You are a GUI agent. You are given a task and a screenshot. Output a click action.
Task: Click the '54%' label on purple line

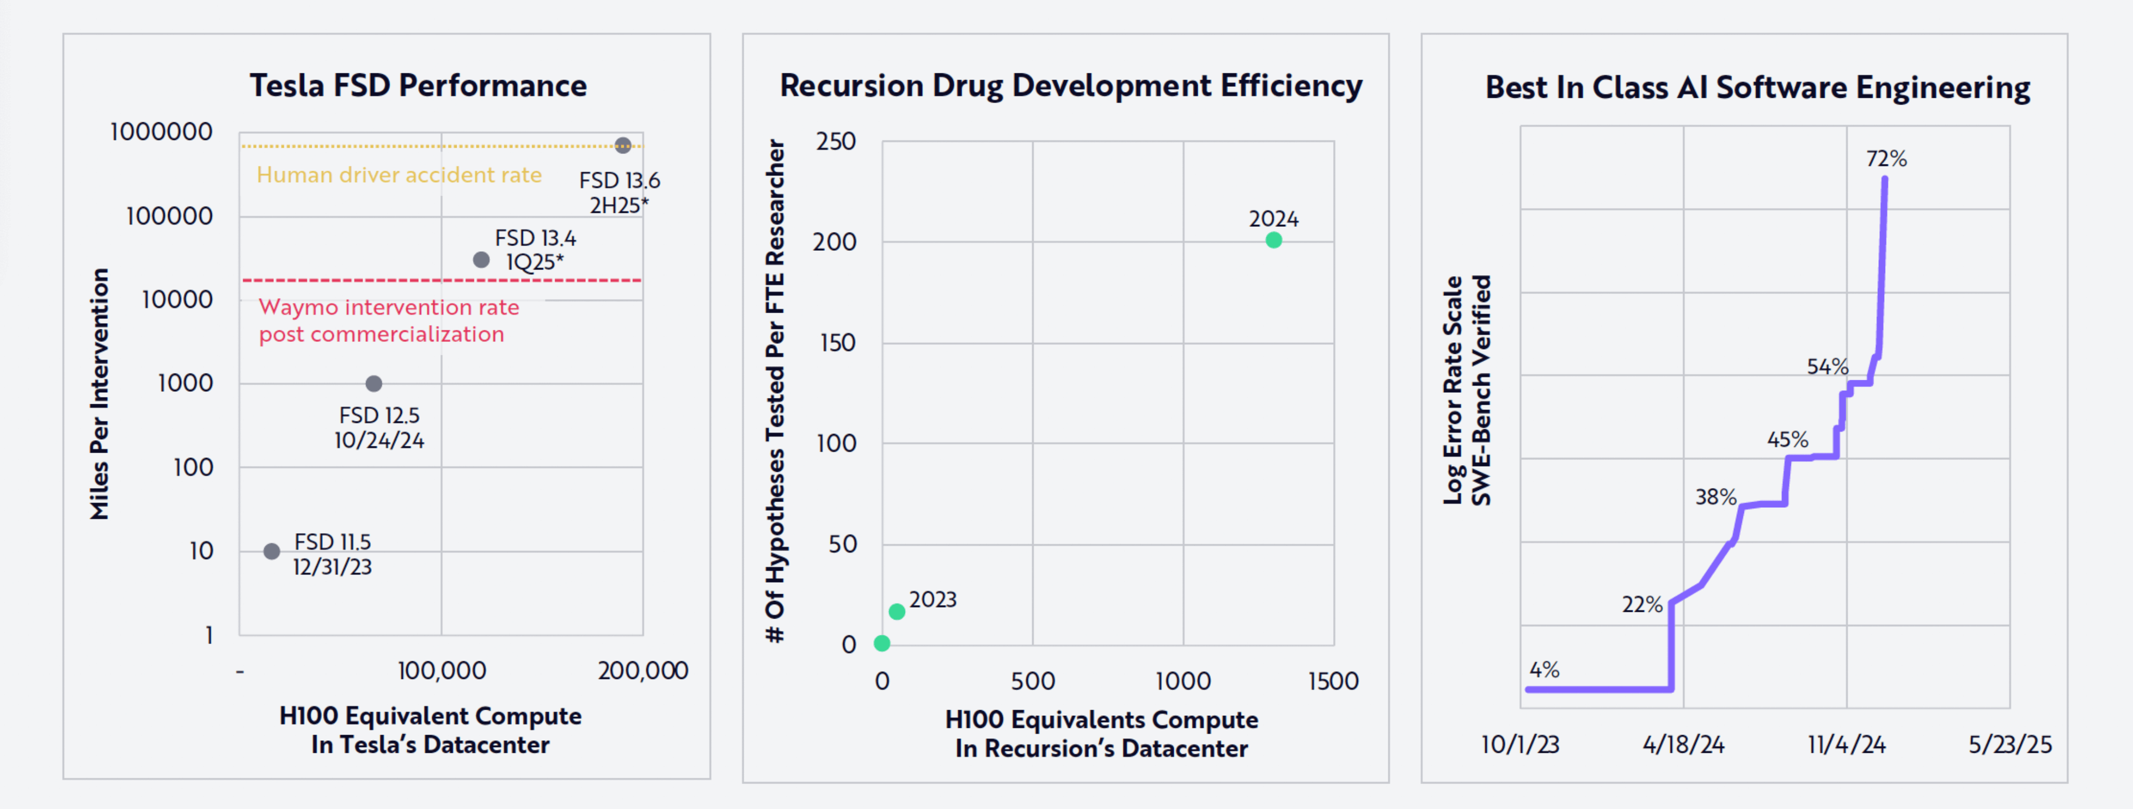1827,366
